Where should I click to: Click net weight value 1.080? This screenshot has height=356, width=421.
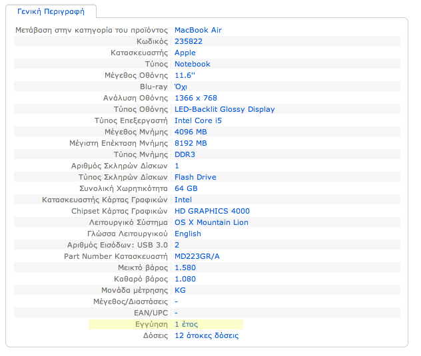185,279
